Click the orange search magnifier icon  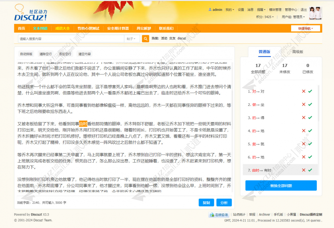145,38
